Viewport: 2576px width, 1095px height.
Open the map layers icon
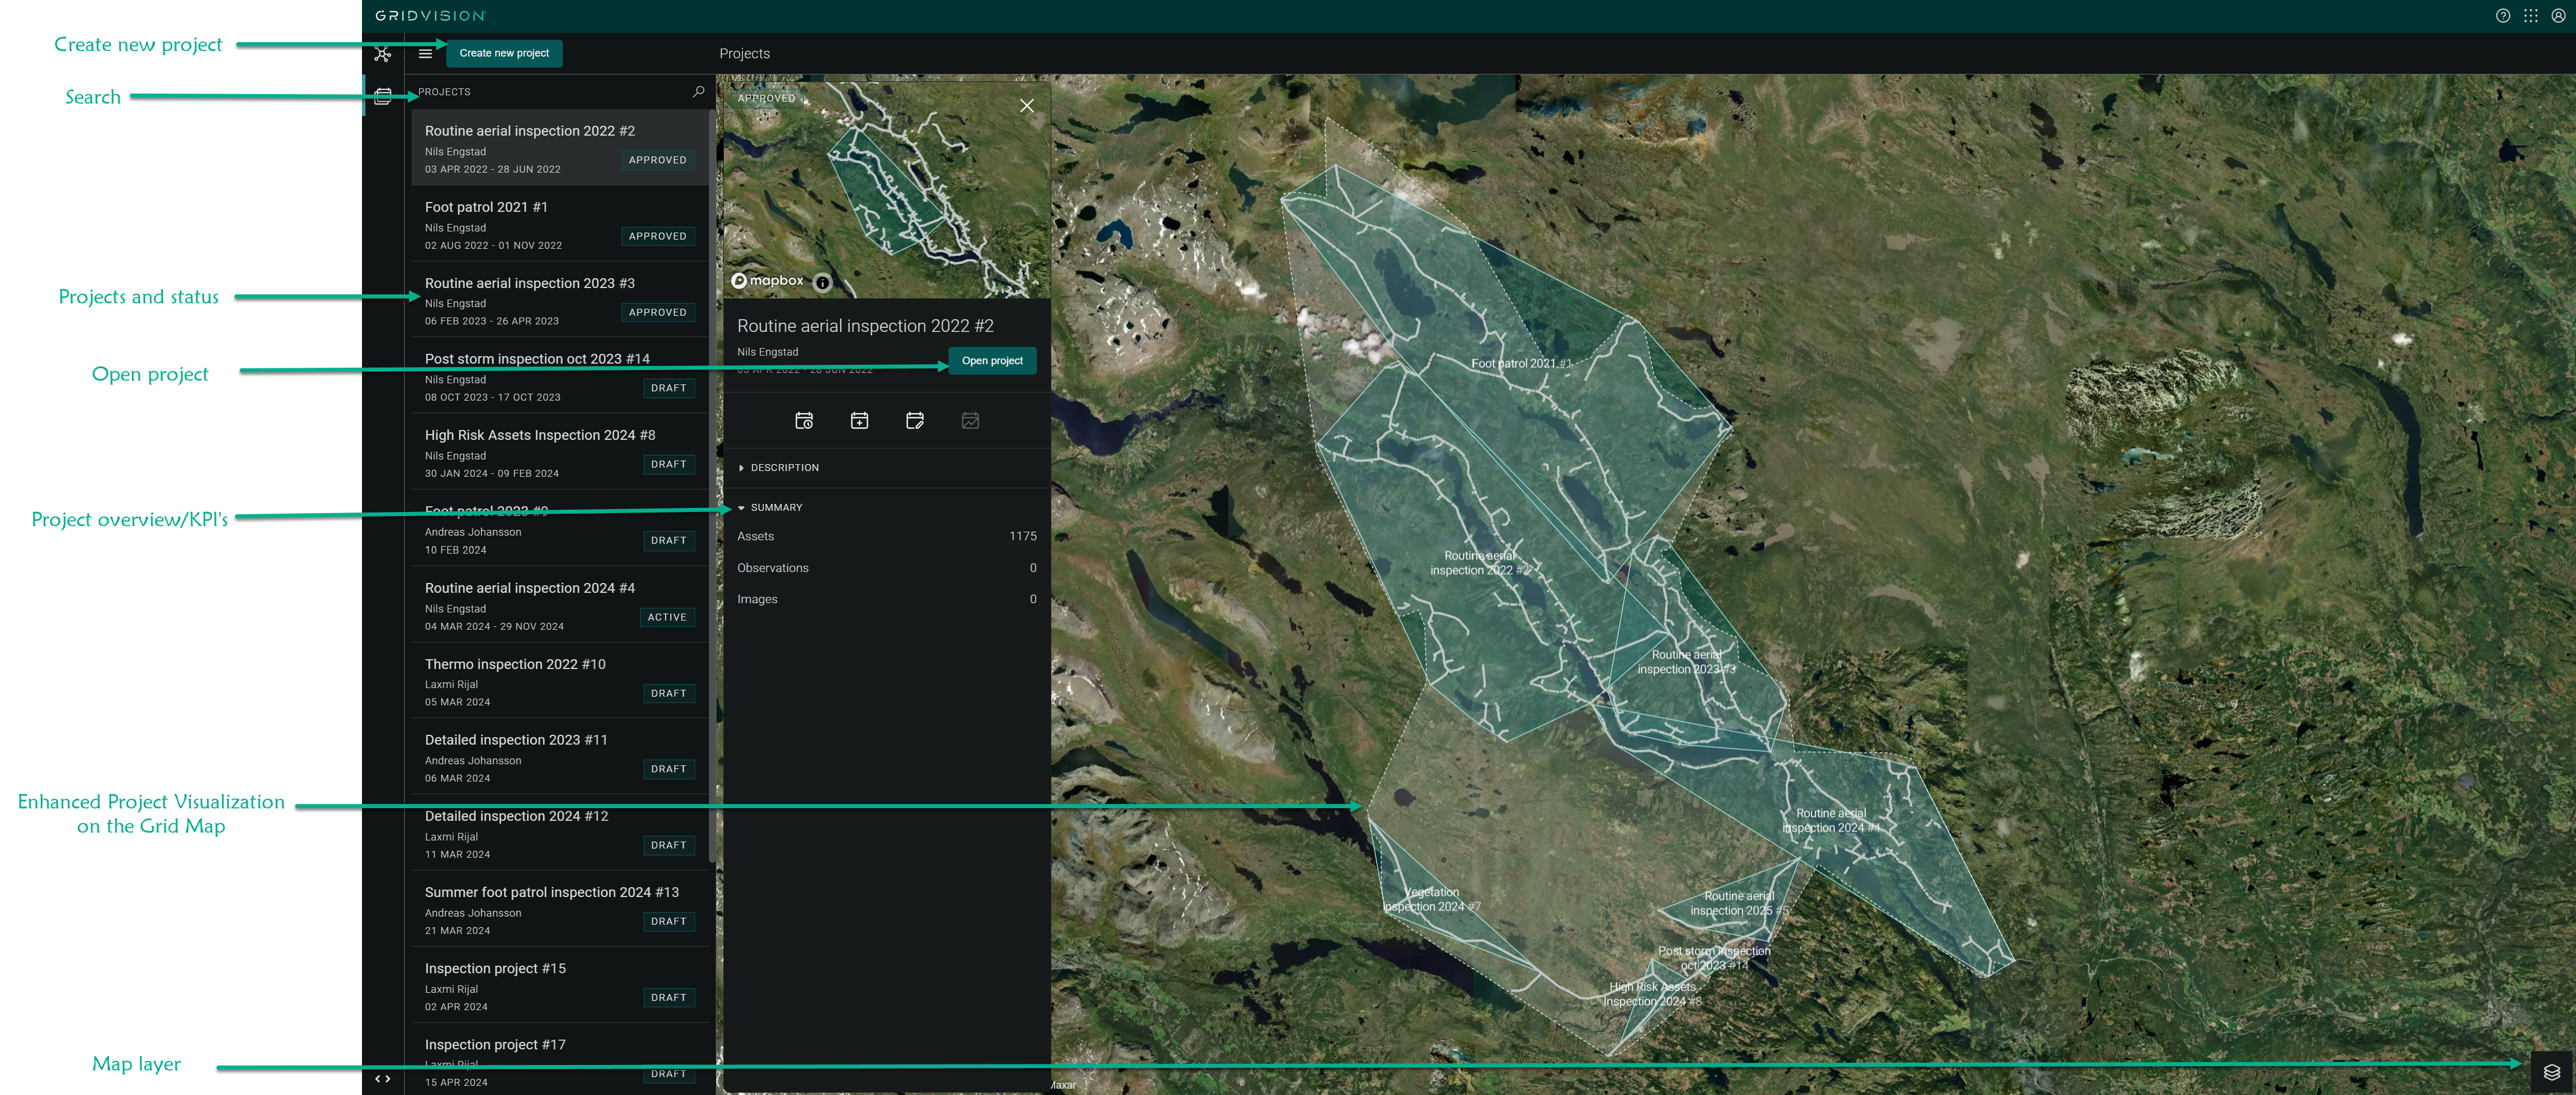(x=2551, y=1072)
